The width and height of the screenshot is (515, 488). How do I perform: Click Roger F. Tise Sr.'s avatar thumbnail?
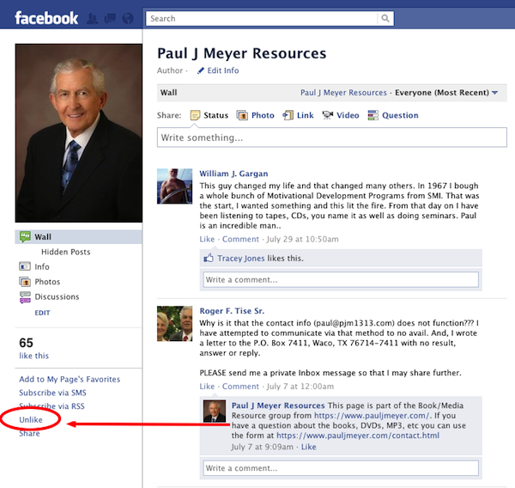(x=175, y=324)
